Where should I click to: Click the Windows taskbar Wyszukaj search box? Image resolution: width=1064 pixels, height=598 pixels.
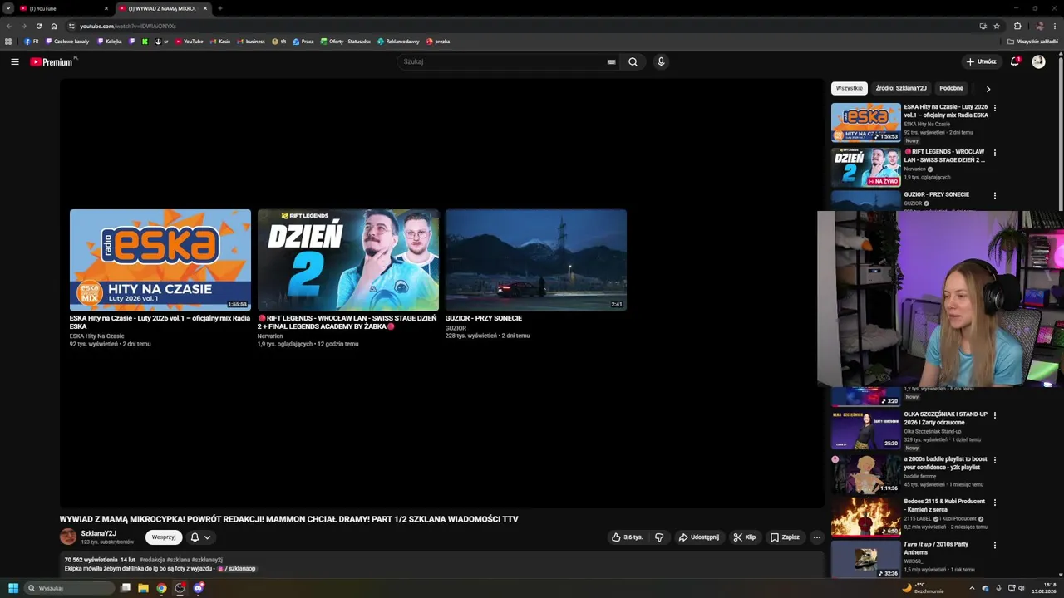[69, 588]
